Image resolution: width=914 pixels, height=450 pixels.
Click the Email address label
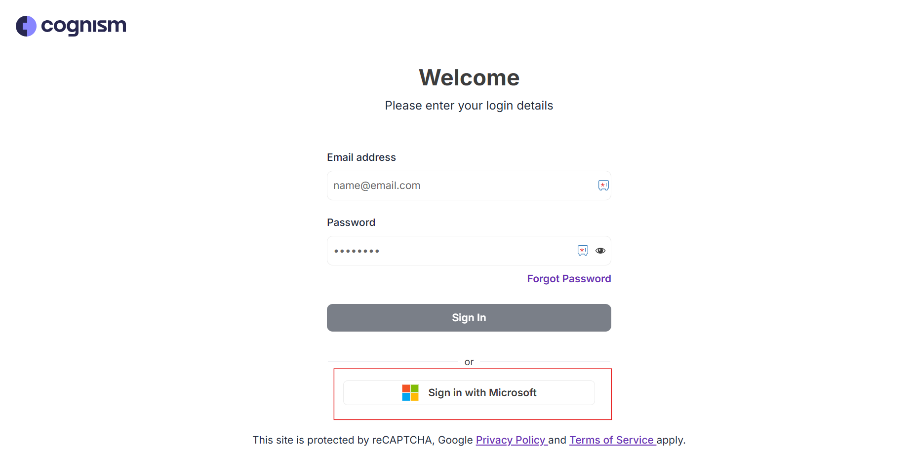pyautogui.click(x=361, y=157)
